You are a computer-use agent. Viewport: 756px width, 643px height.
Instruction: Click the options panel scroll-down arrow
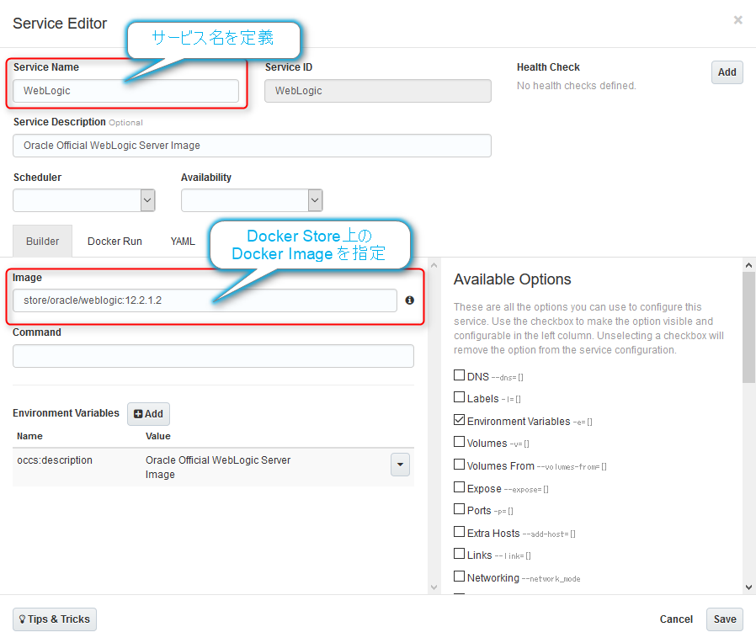(748, 587)
